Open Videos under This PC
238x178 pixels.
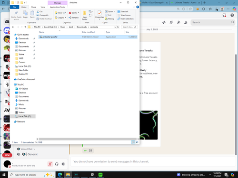click(x=21, y=112)
